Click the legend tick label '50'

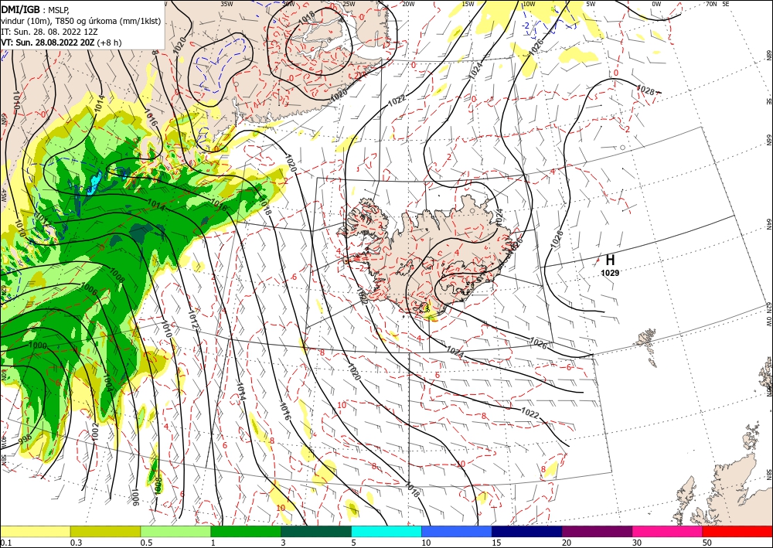point(707,543)
